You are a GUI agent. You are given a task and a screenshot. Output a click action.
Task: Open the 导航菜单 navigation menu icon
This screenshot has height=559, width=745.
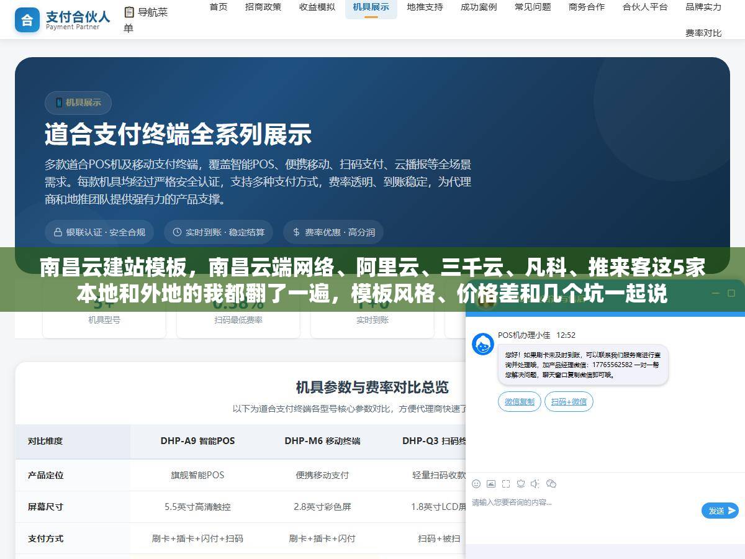(x=129, y=12)
